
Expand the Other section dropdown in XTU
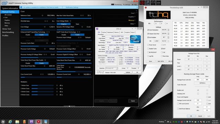click(x=133, y=24)
